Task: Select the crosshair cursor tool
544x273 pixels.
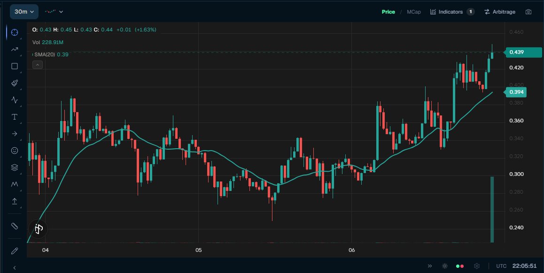Action: (15, 32)
